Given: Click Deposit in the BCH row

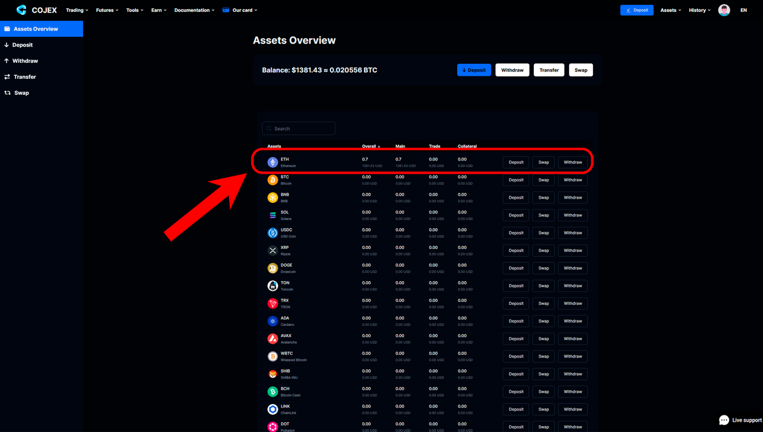Looking at the screenshot, I should 516,391.
